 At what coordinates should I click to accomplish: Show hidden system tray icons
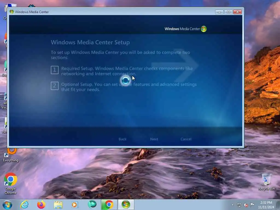pyautogui.click(x=232, y=205)
